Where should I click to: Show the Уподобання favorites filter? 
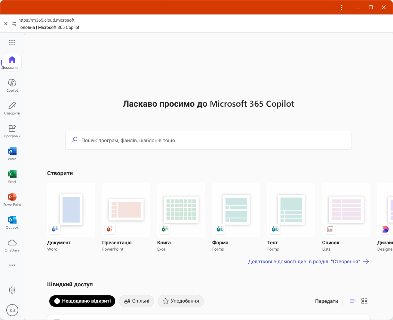pyautogui.click(x=181, y=301)
